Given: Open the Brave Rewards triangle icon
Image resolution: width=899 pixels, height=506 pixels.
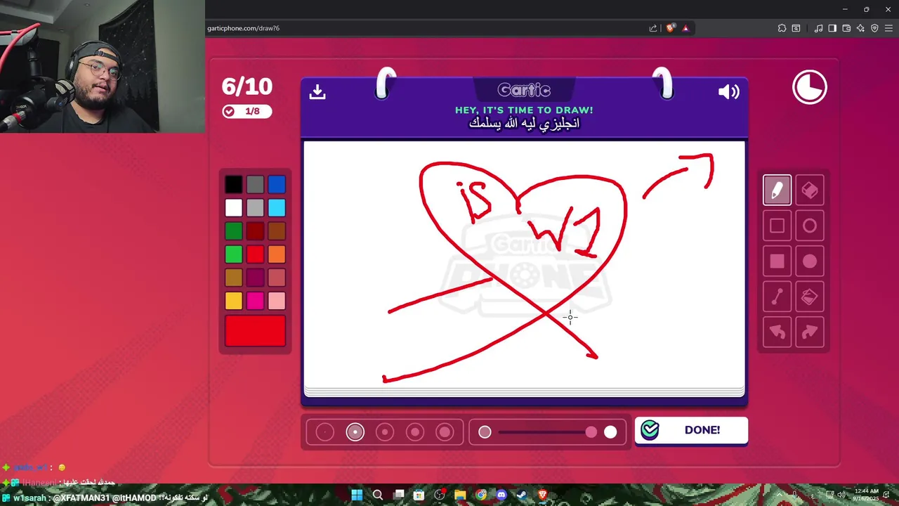Looking at the screenshot, I should (x=685, y=28).
